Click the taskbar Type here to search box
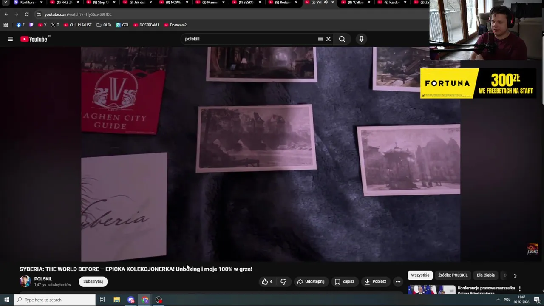The width and height of the screenshot is (544, 306). pyautogui.click(x=54, y=300)
